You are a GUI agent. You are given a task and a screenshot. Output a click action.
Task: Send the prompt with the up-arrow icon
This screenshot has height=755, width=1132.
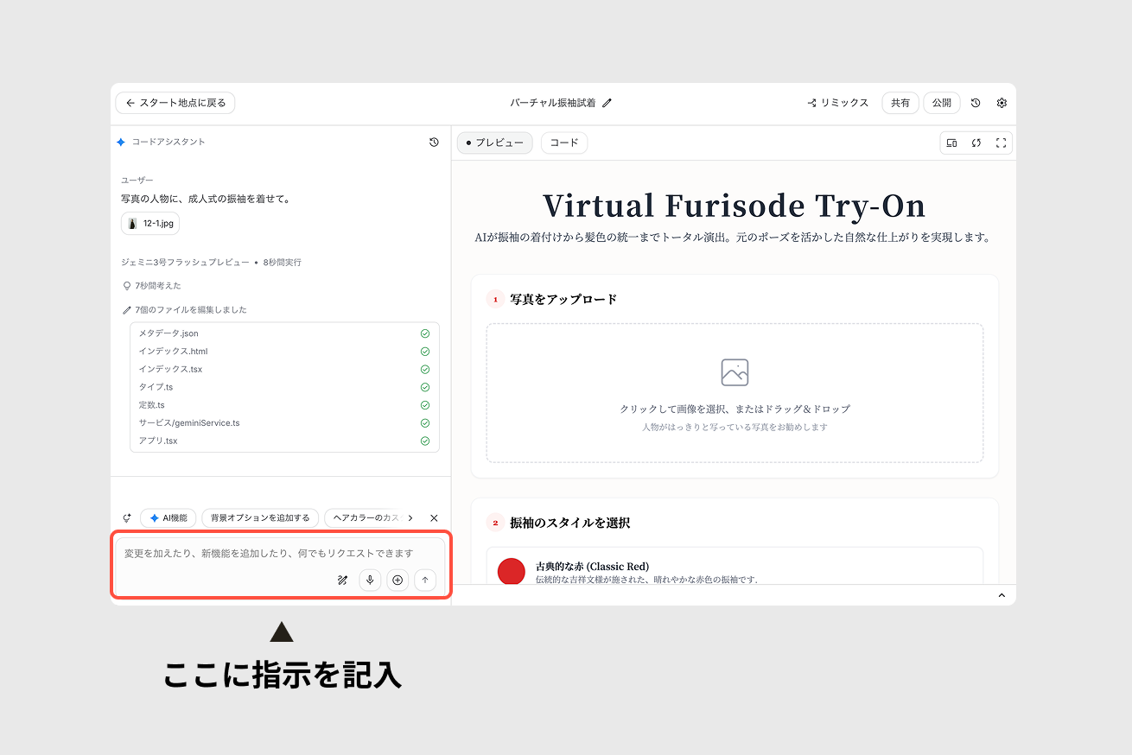(x=425, y=580)
